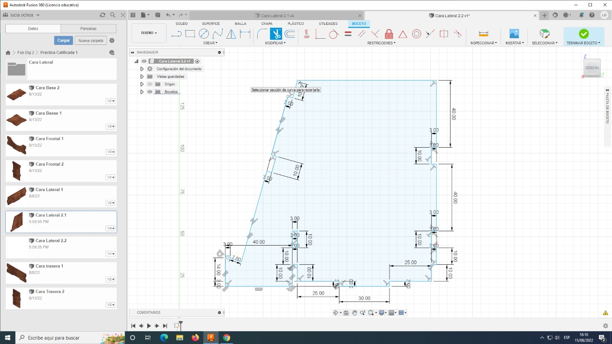
Task: Select the Rectangle sketch tool
Action: pos(190,34)
